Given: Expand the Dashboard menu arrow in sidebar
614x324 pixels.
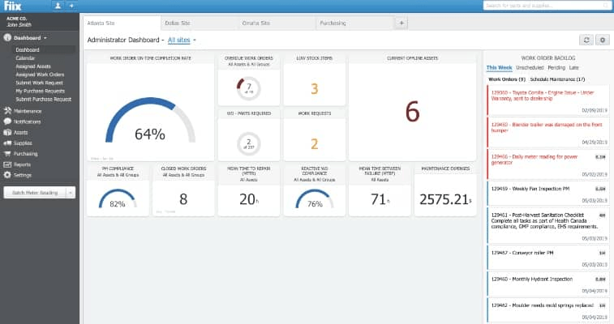Looking at the screenshot, I should (45, 38).
